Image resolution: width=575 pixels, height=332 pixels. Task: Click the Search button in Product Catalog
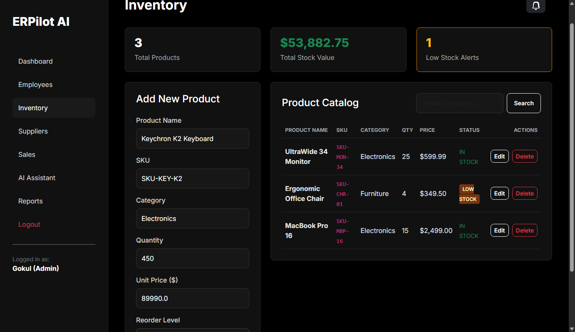click(x=523, y=103)
